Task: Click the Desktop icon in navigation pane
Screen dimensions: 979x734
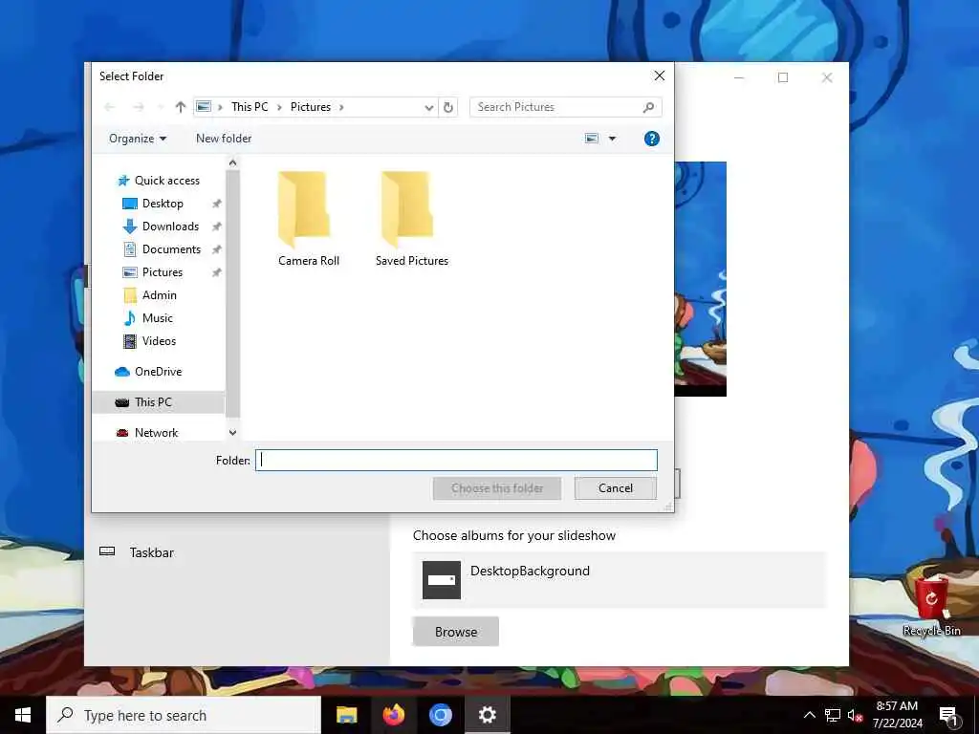Action: click(x=130, y=204)
